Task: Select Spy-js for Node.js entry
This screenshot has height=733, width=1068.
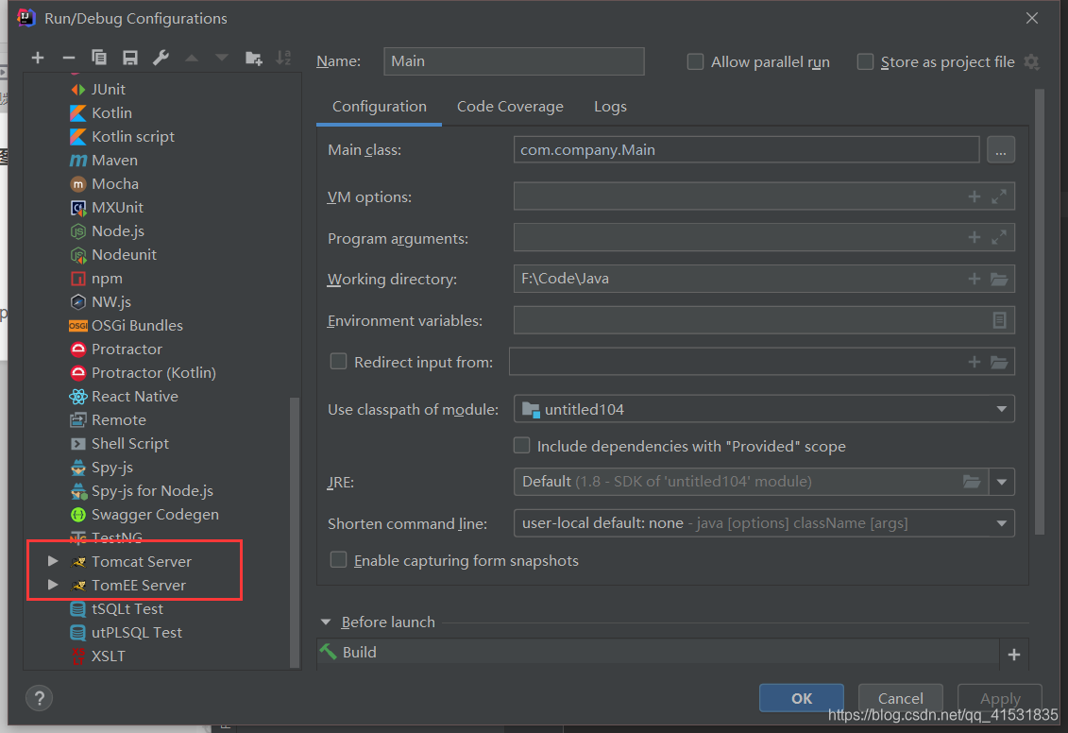Action: (x=142, y=490)
